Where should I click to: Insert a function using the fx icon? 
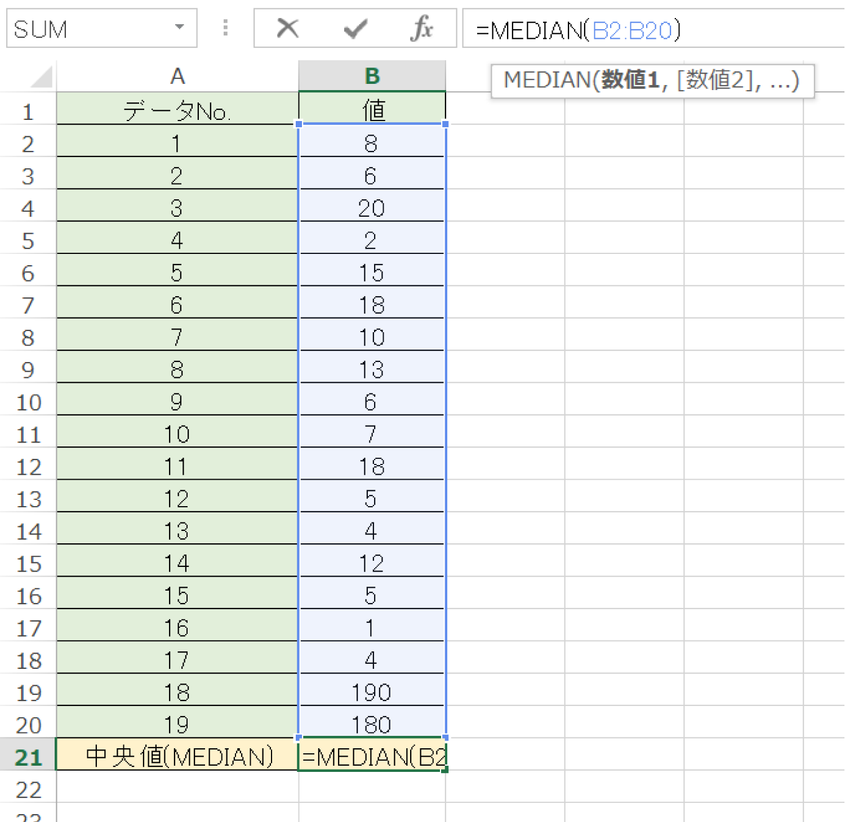pyautogui.click(x=422, y=29)
